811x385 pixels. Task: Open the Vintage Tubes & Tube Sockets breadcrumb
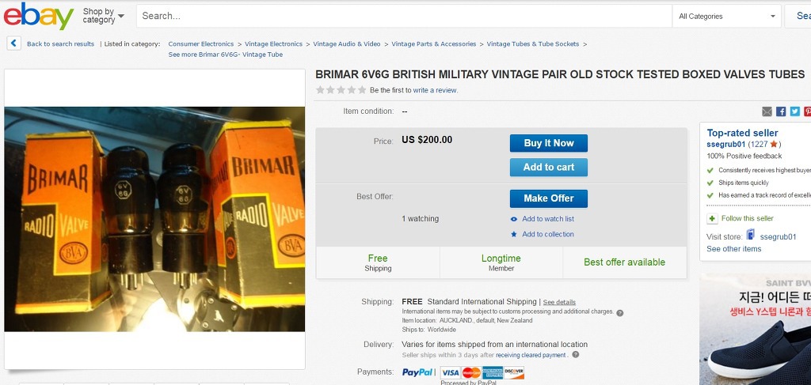tap(532, 44)
